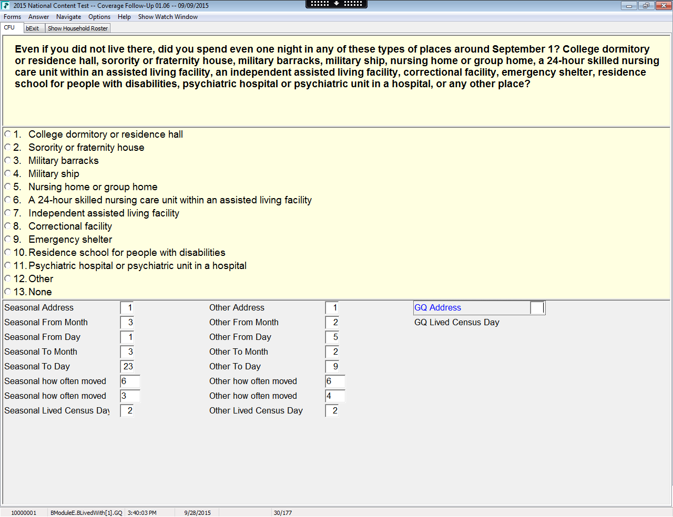The width and height of the screenshot is (673, 517).
Task: Select Psychiatric hospital or psychiatric unit option
Action: pyautogui.click(x=8, y=266)
